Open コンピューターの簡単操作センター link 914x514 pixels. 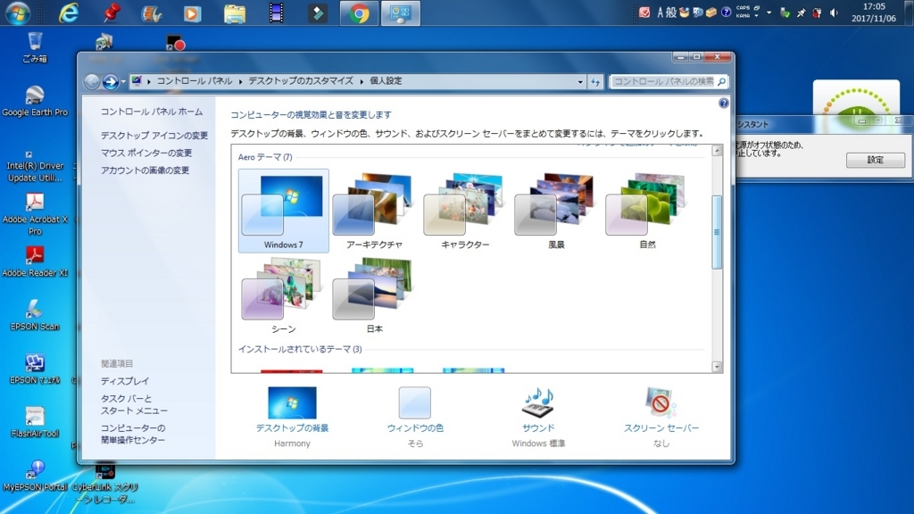133,435
